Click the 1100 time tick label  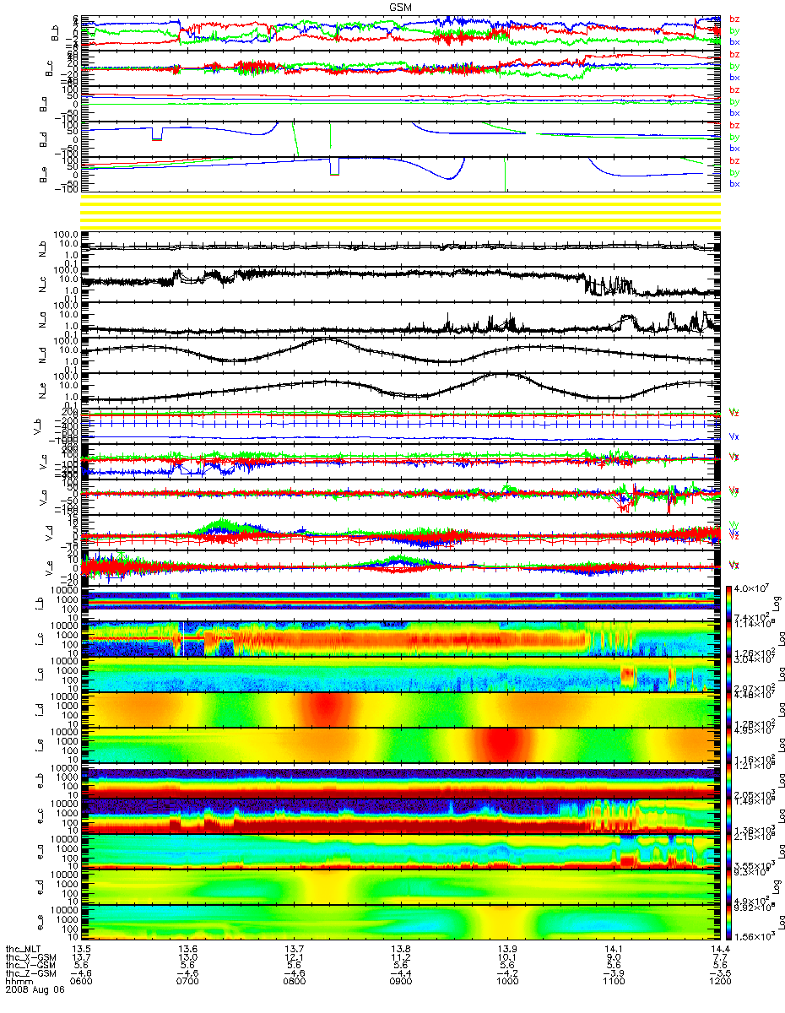(613, 980)
